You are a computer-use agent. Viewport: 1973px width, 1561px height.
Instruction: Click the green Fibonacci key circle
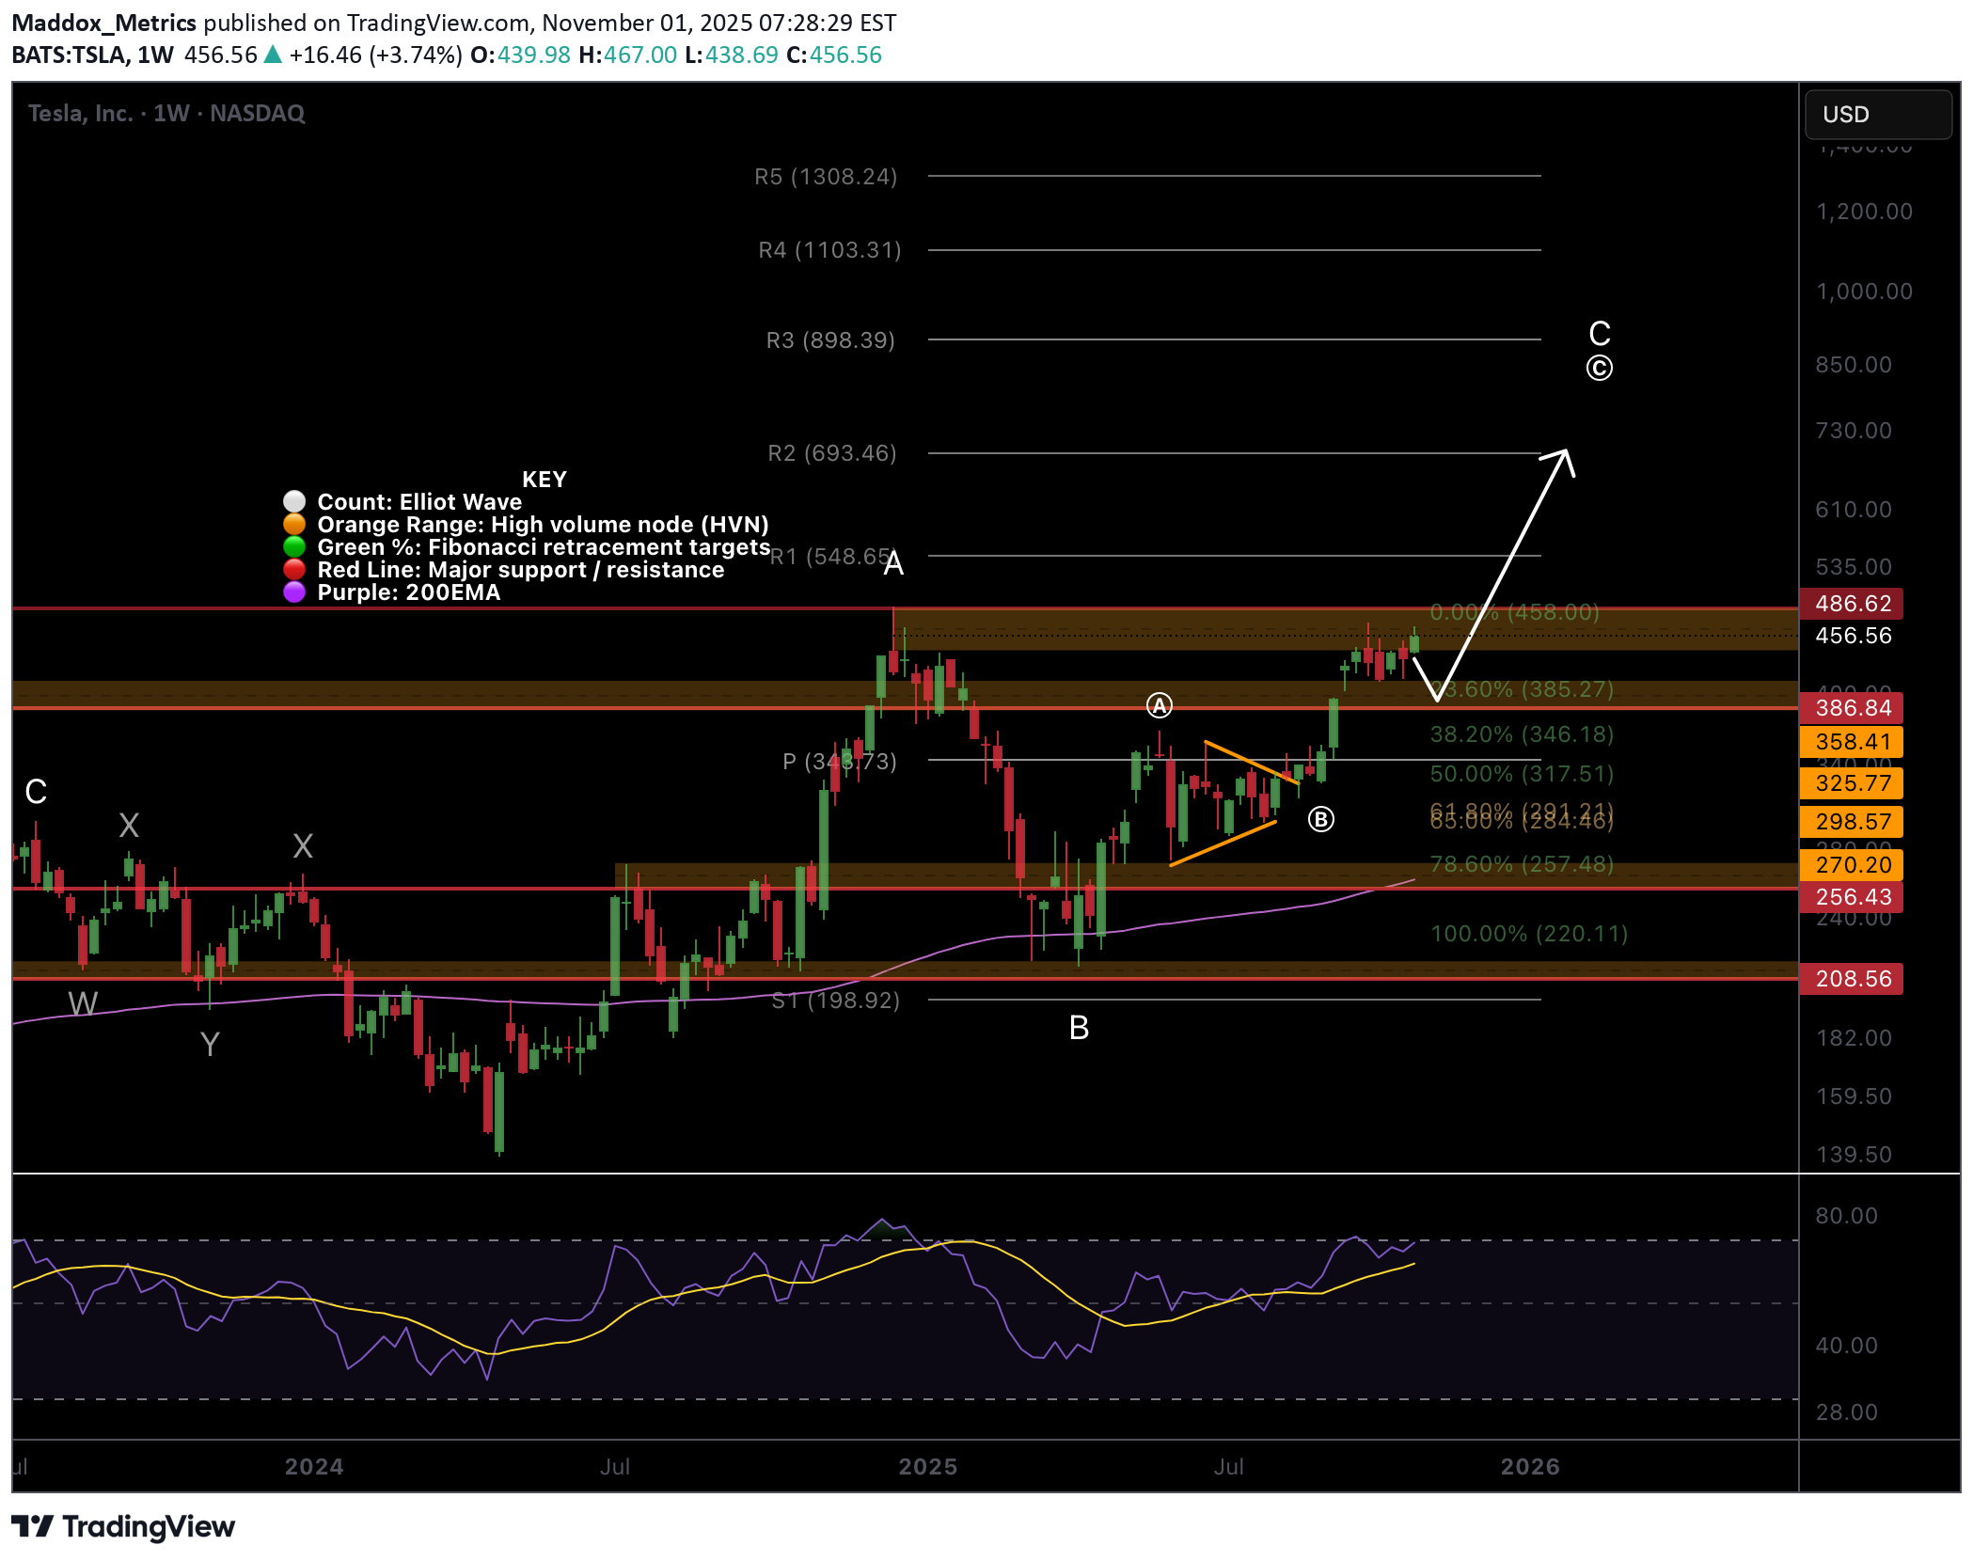294,546
